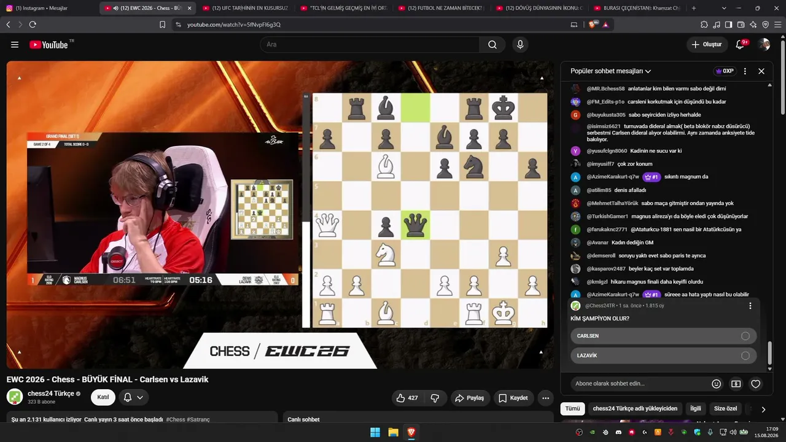This screenshot has height=442, width=786.
Task: Select the Tümü filter chip
Action: [572, 409]
